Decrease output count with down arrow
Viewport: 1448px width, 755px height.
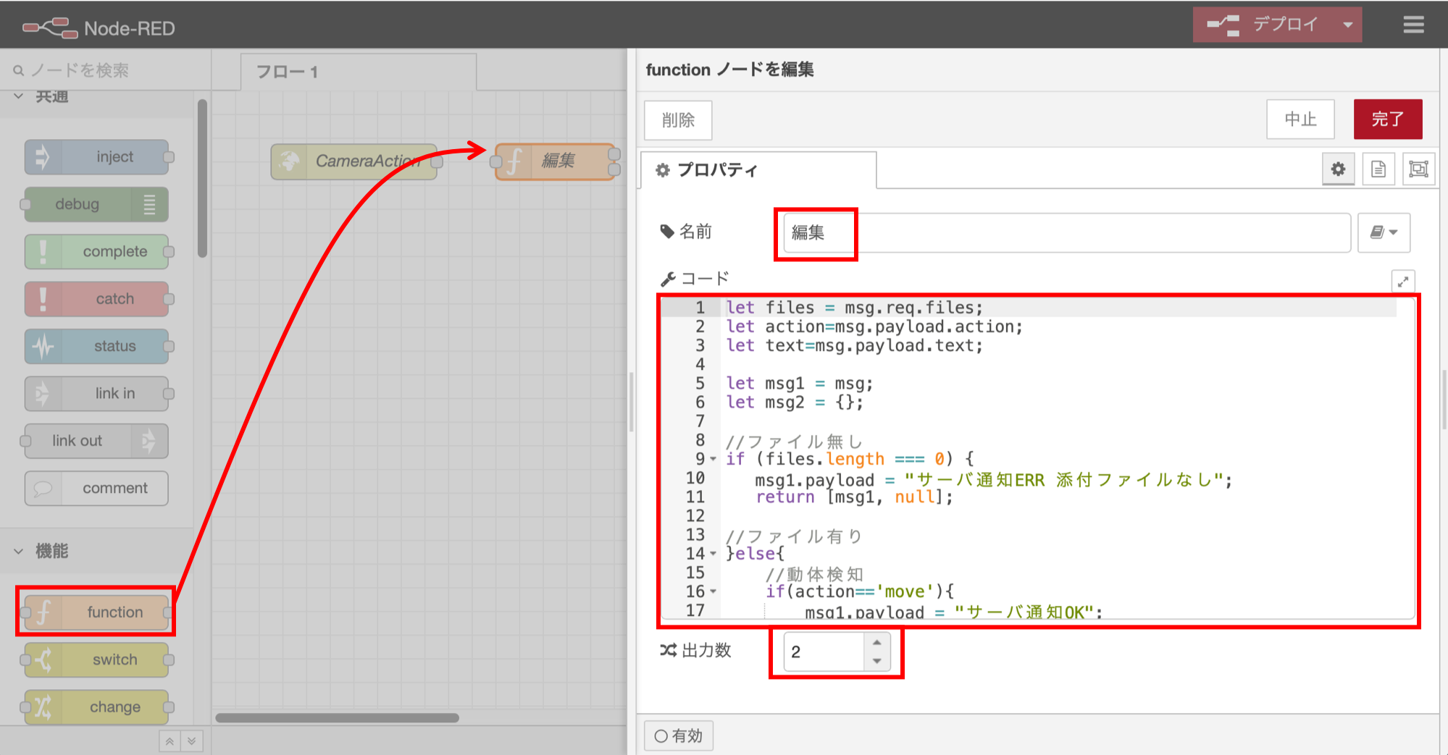(877, 661)
